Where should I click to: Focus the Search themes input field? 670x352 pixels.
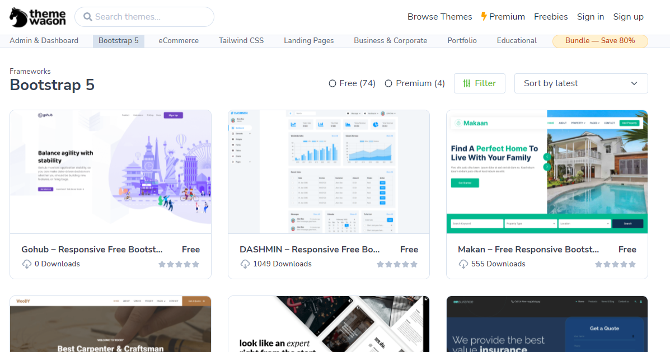coord(144,17)
